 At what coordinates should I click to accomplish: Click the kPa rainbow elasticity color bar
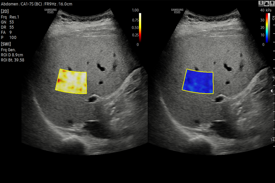pos(266,27)
